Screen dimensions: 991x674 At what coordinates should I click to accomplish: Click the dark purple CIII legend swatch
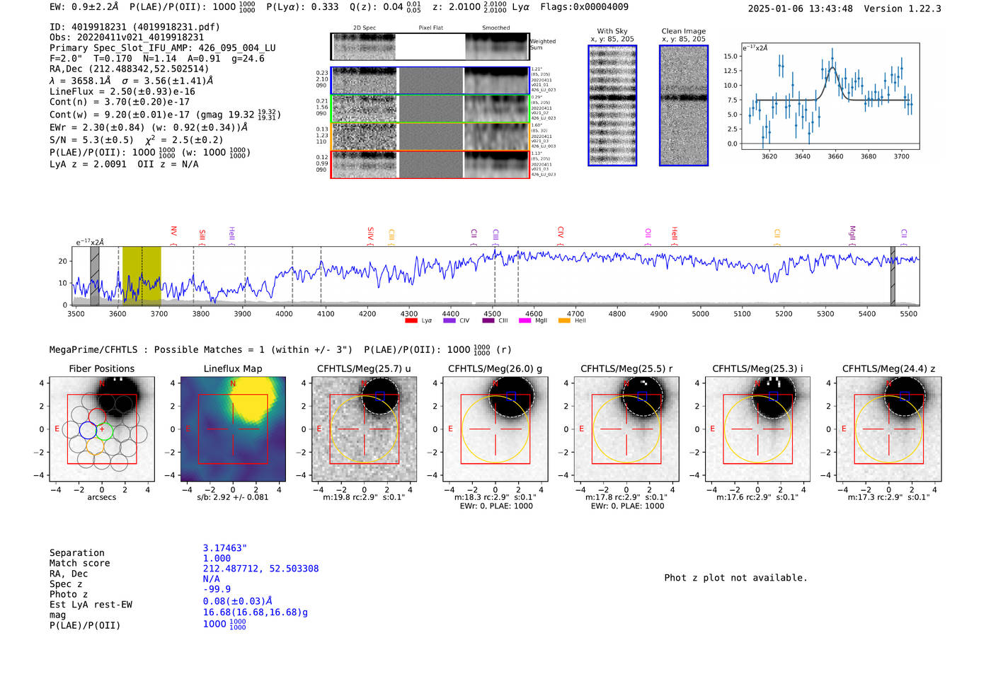[x=488, y=320]
